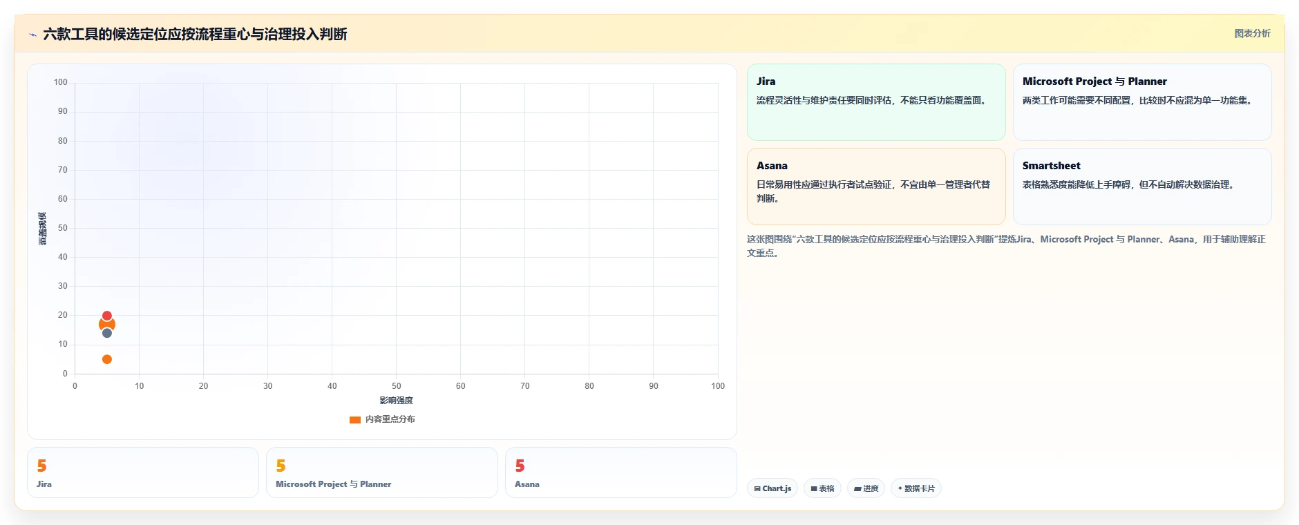This screenshot has height=525, width=1299.
Task: Click the page title 六款工具的候选定位
Action: [195, 34]
